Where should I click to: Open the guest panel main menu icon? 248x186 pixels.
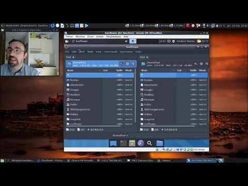67,41
